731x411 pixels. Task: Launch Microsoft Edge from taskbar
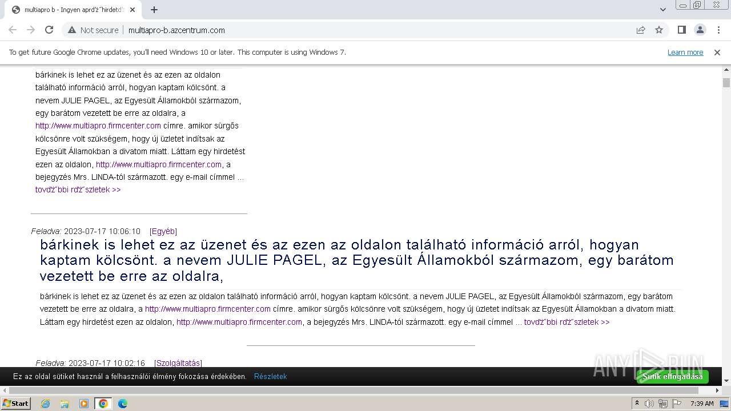tap(122, 404)
